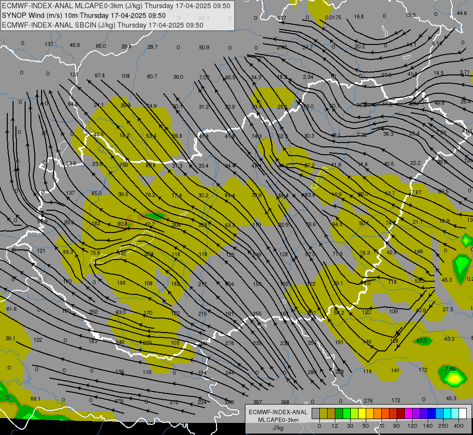The image size is (473, 435).
Task: Click the map value '244'
Action: coord(229,373)
